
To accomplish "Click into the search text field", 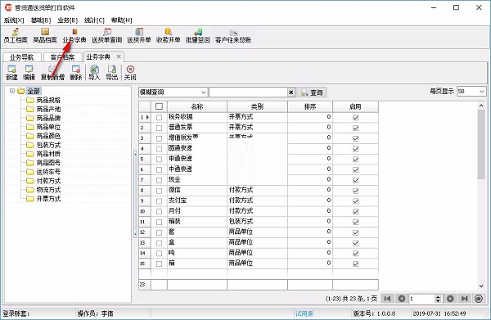I will [248, 92].
